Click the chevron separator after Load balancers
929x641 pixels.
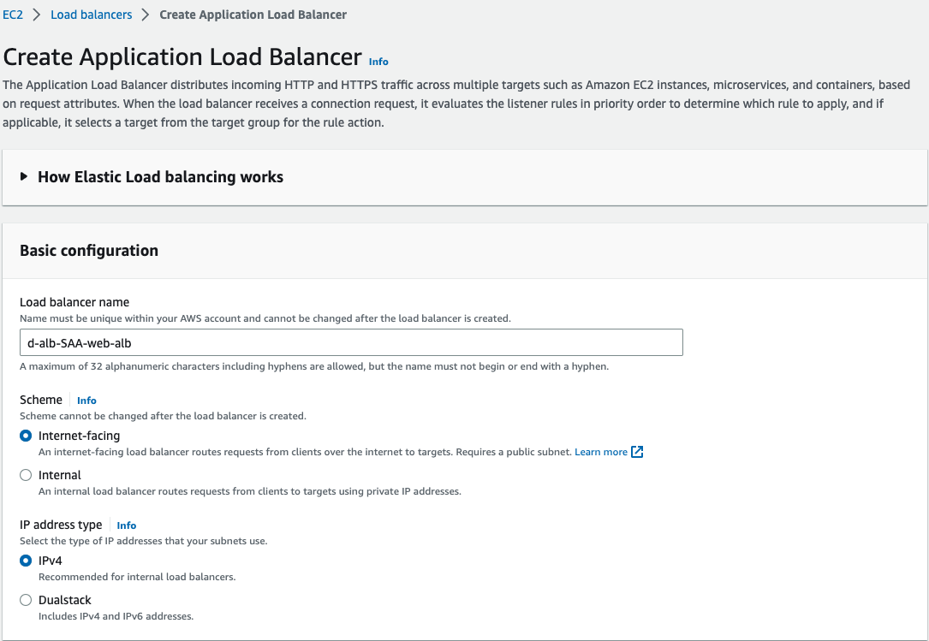point(146,15)
